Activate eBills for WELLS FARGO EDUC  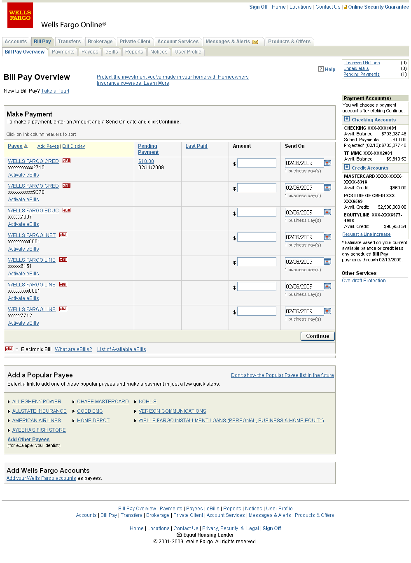click(x=23, y=224)
